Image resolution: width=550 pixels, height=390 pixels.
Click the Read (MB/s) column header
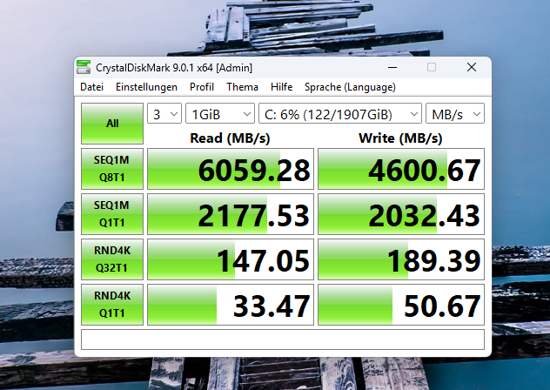tap(230, 138)
